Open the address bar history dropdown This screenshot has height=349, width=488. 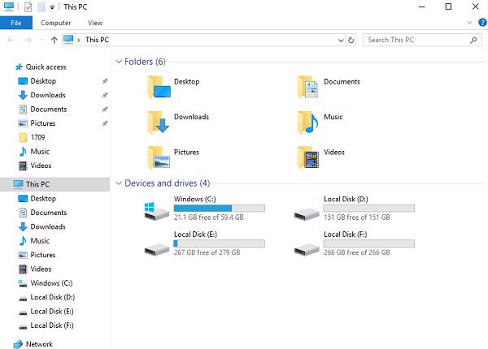(340, 39)
